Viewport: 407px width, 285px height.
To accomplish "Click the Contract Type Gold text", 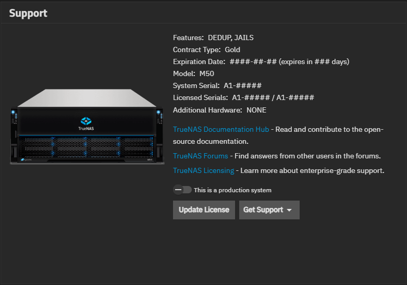I will [232, 49].
